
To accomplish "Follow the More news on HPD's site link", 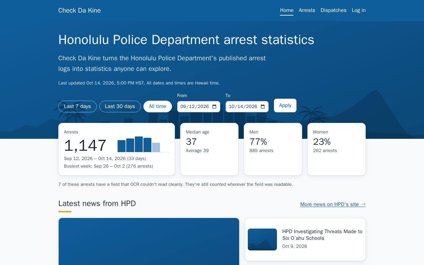I will (x=333, y=204).
